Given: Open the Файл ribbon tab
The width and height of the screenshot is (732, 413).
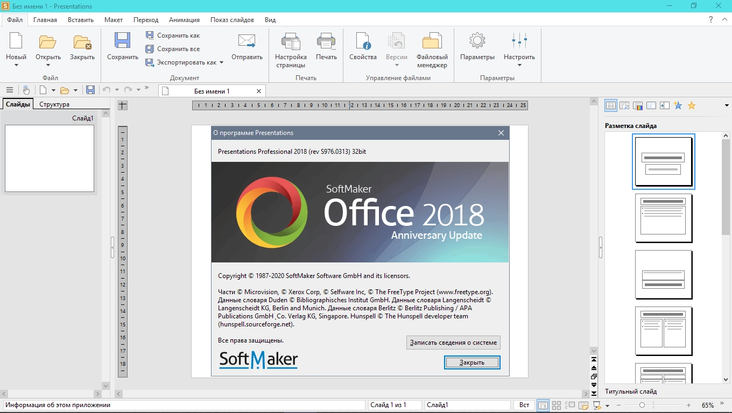Looking at the screenshot, I should click(x=15, y=20).
